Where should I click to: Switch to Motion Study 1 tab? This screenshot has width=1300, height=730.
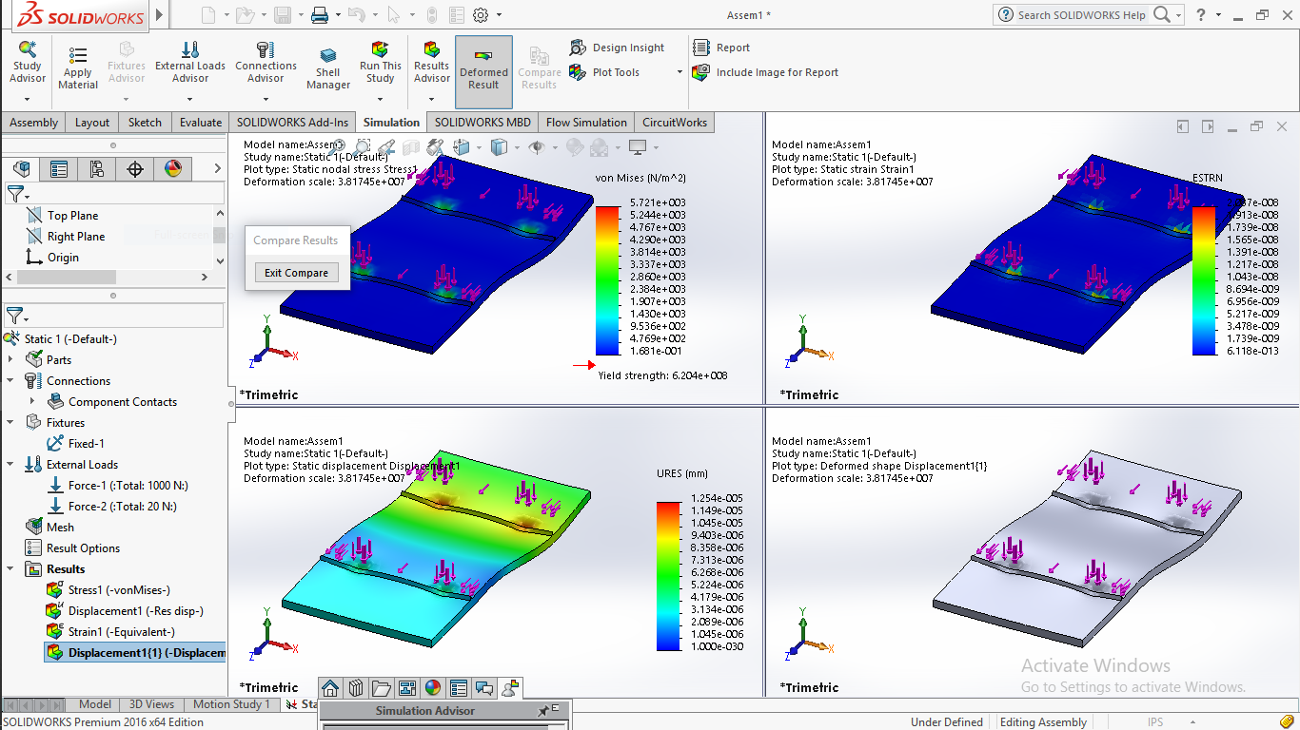point(231,704)
